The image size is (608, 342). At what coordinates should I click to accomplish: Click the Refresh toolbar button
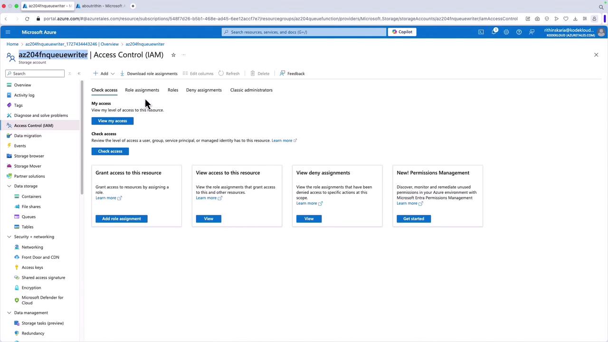click(229, 74)
